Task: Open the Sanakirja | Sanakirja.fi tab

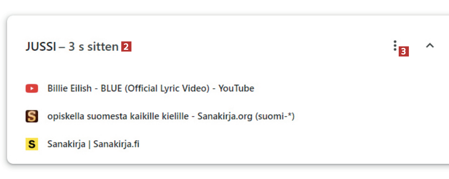Action: pos(93,144)
